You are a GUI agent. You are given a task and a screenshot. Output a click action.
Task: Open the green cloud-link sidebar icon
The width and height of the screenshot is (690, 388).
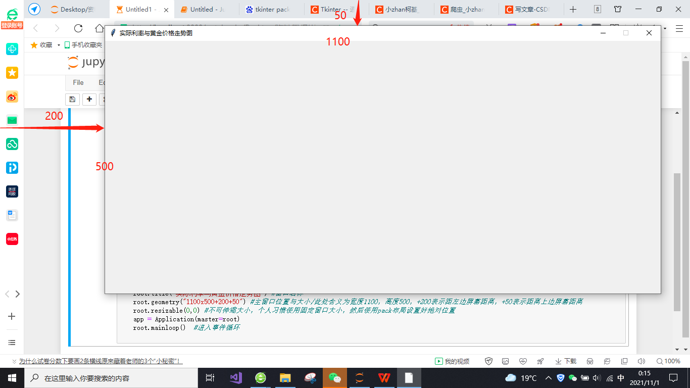coord(12,144)
